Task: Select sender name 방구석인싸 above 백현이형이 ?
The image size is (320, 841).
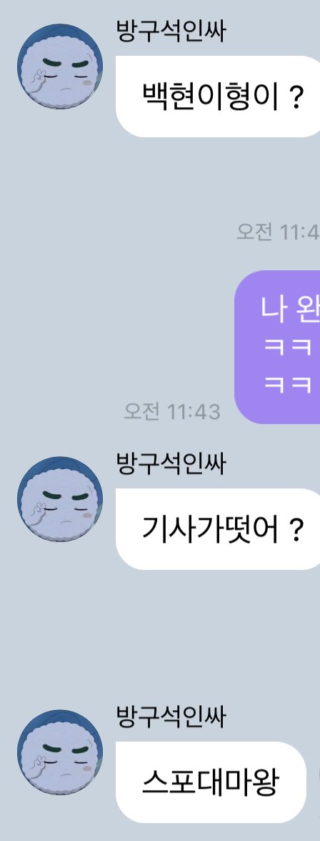Action: pos(171,31)
